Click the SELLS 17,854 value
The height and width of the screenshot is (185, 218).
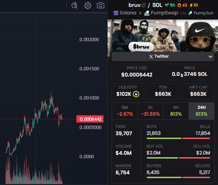[x=203, y=134]
